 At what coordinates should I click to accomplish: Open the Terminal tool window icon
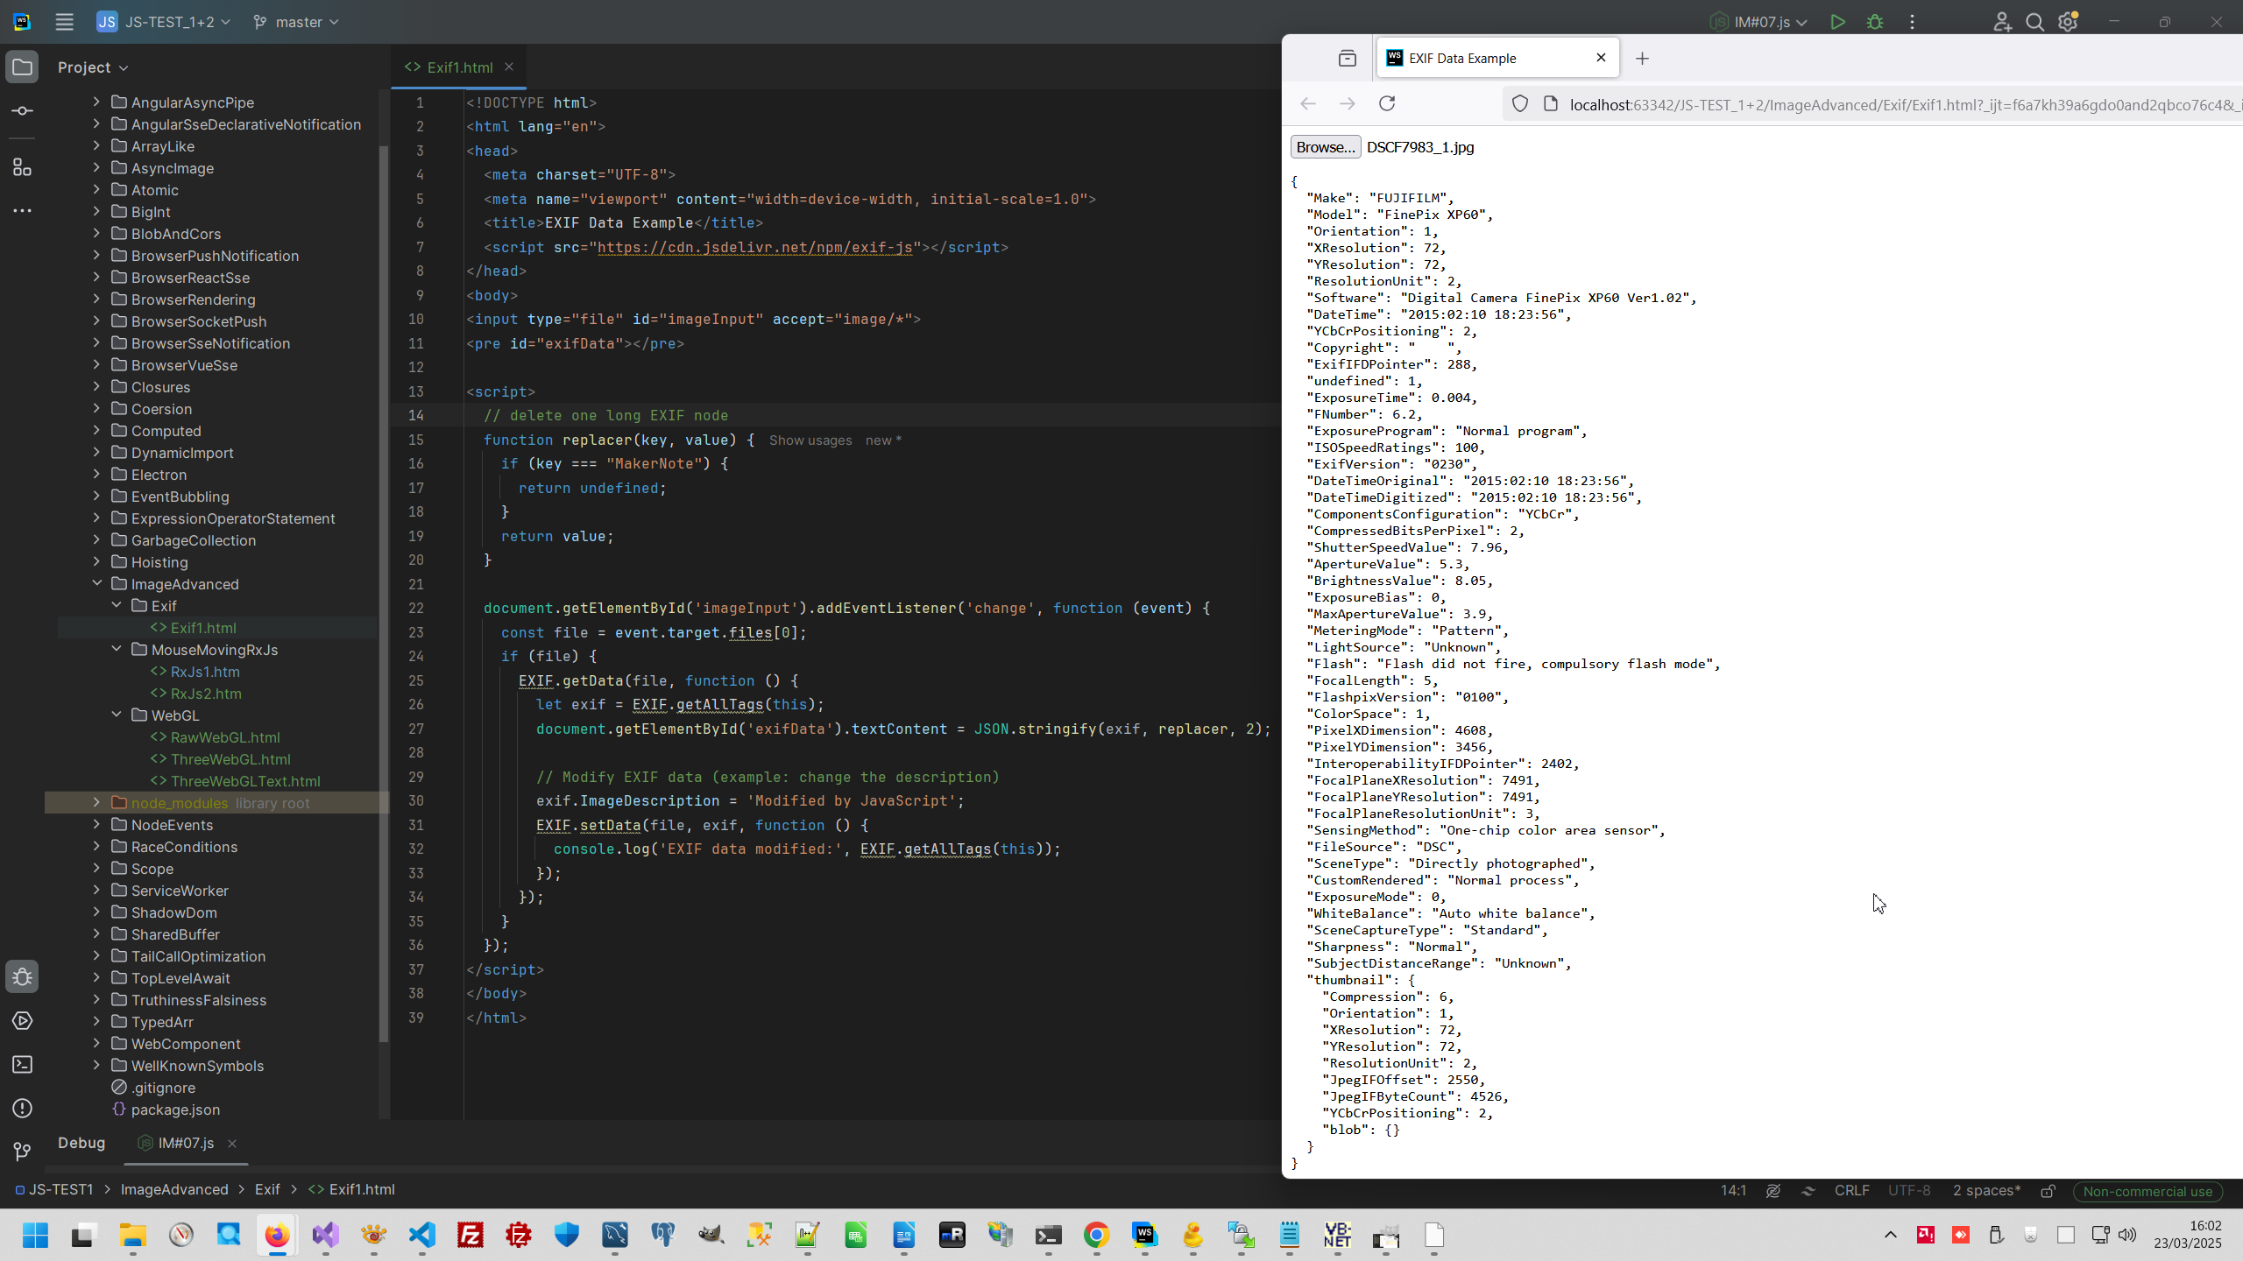(23, 1065)
